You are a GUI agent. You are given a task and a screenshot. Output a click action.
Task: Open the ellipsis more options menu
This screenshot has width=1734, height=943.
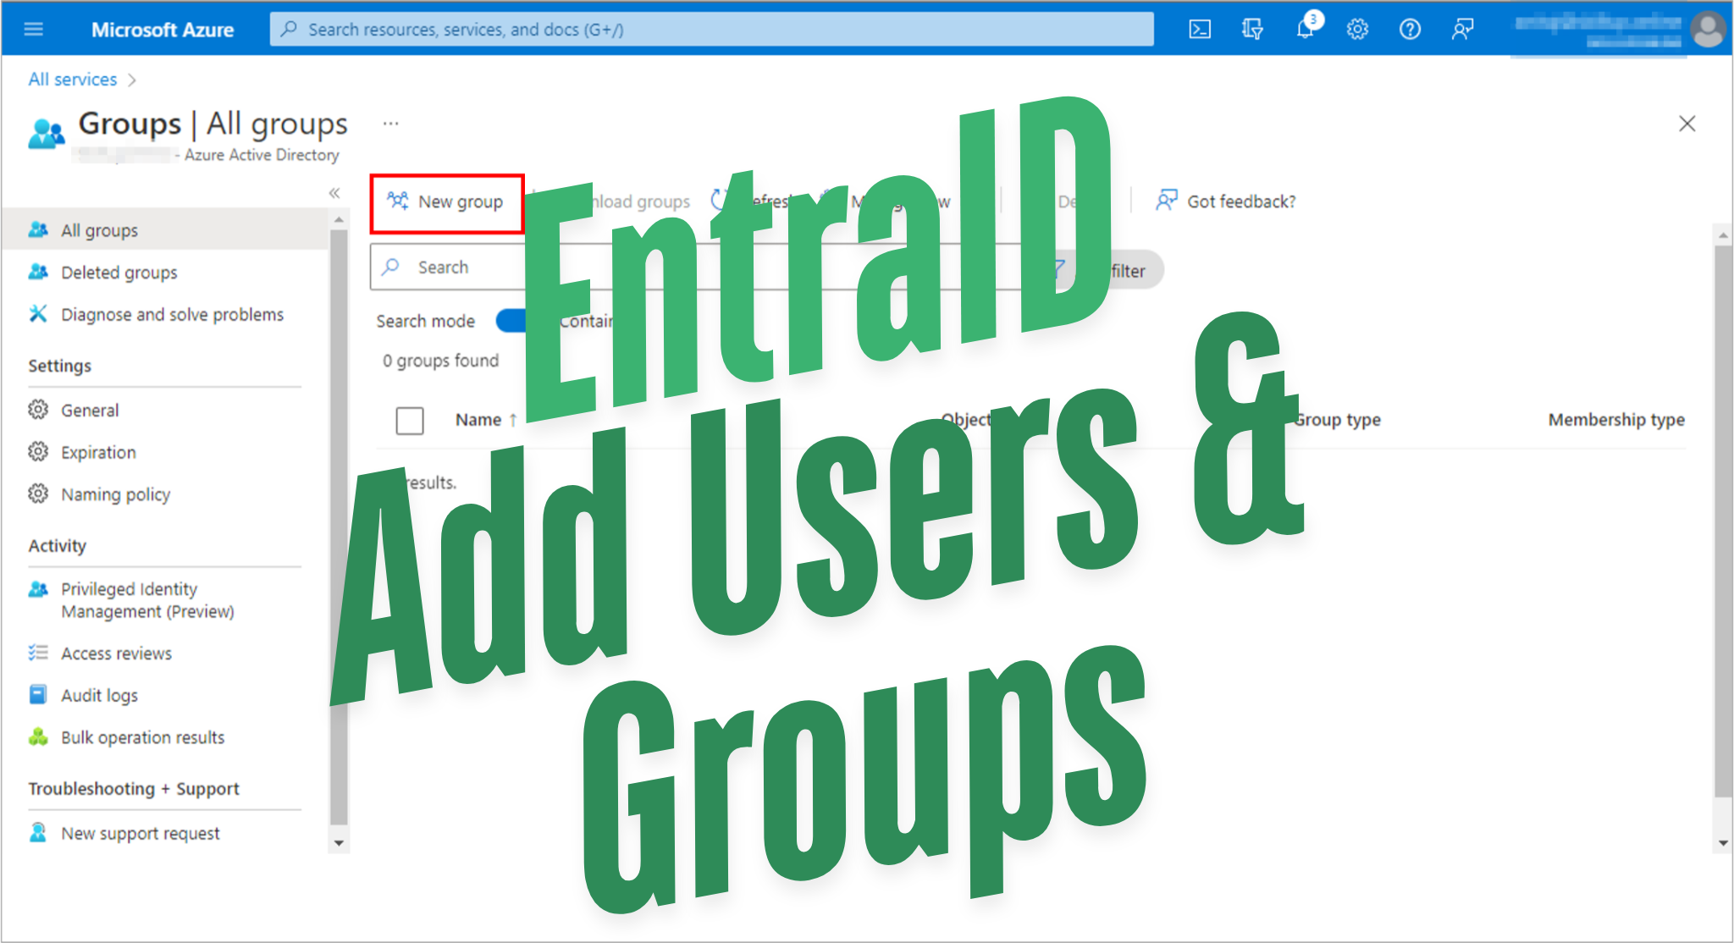coord(390,124)
